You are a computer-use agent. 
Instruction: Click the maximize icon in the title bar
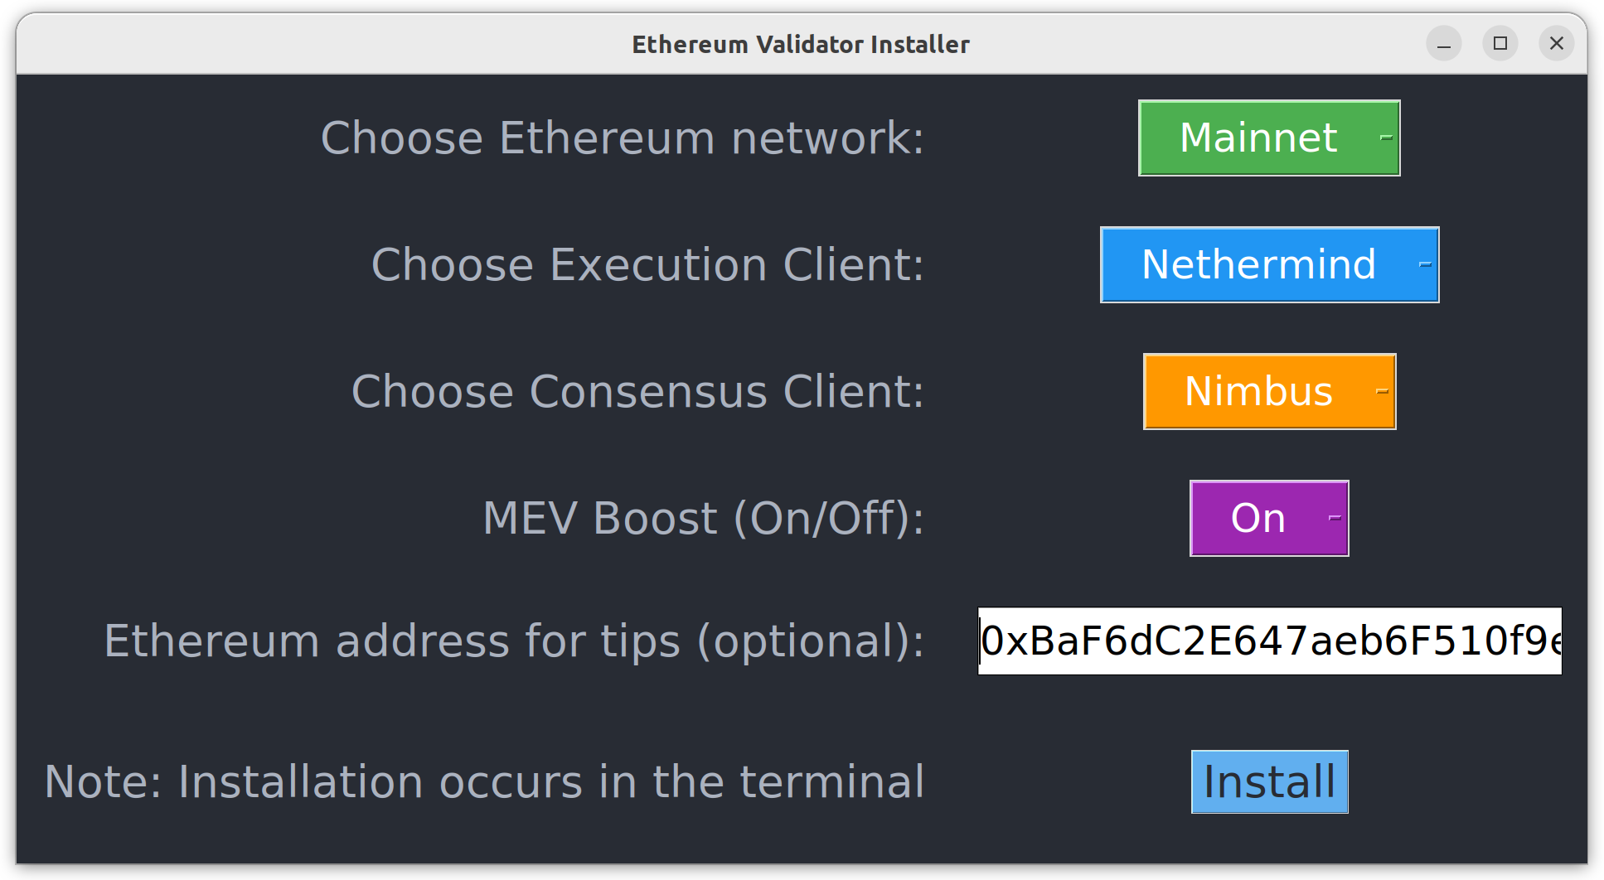point(1500,43)
